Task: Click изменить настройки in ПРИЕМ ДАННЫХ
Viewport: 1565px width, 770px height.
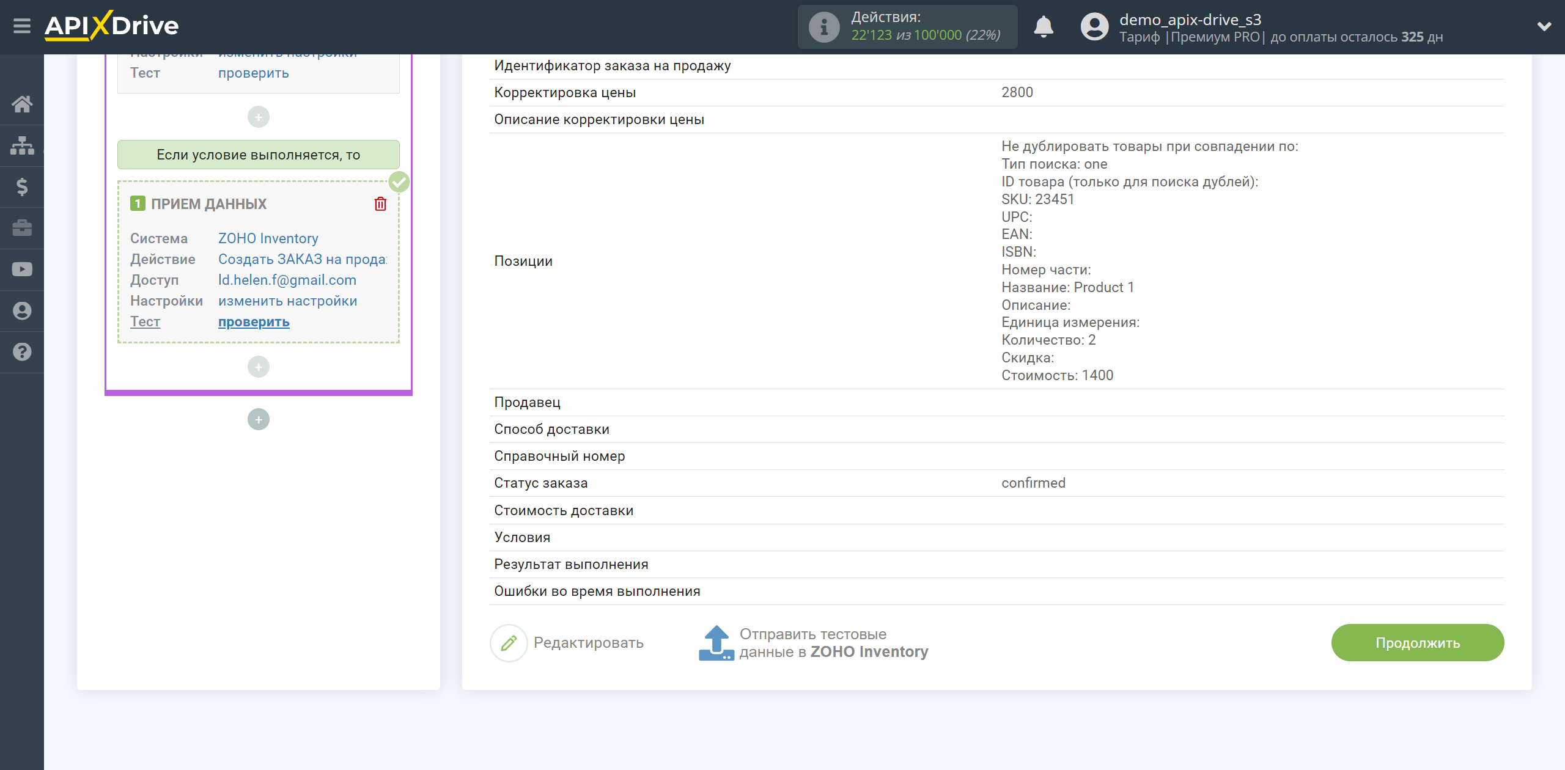Action: pyautogui.click(x=287, y=301)
